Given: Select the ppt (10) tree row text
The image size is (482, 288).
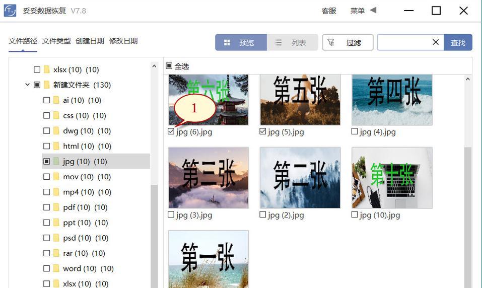Looking at the screenshot, I should (86, 223).
